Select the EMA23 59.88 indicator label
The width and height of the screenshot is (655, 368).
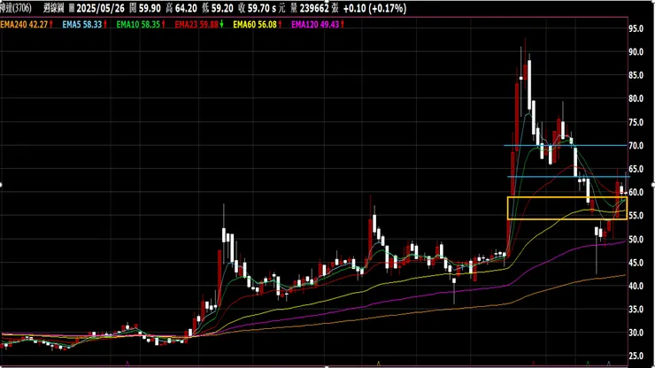click(x=196, y=25)
